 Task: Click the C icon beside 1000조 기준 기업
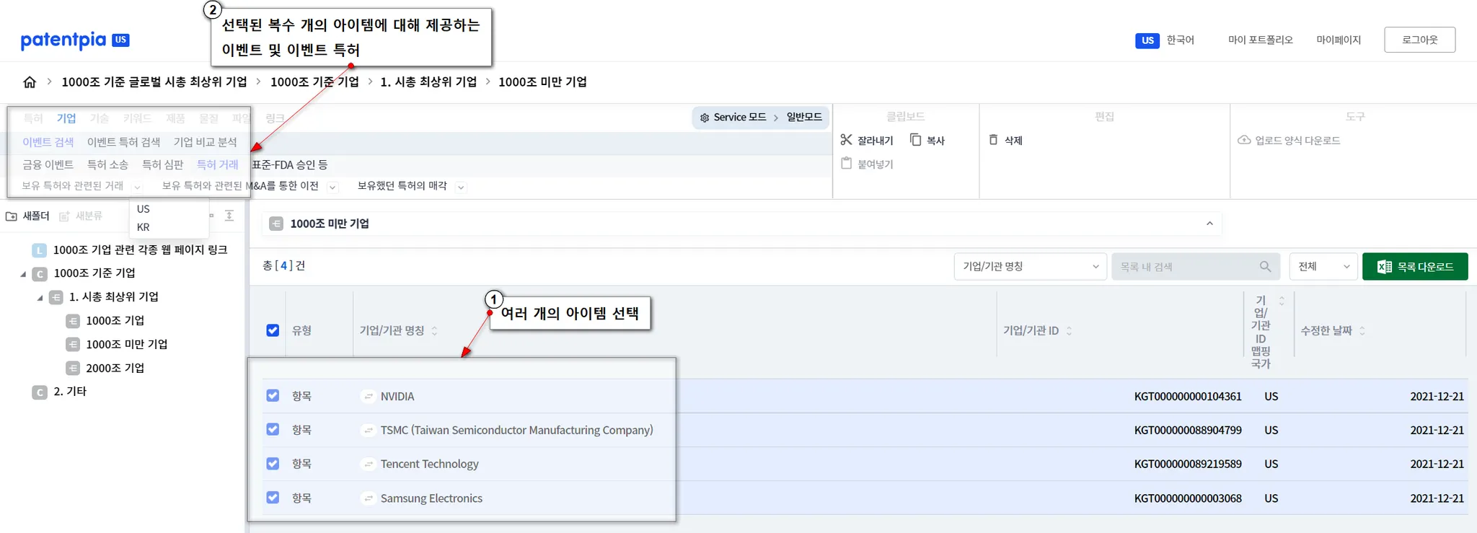click(x=40, y=274)
